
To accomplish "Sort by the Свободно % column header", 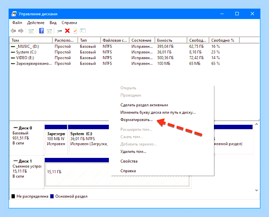I will [224, 40].
